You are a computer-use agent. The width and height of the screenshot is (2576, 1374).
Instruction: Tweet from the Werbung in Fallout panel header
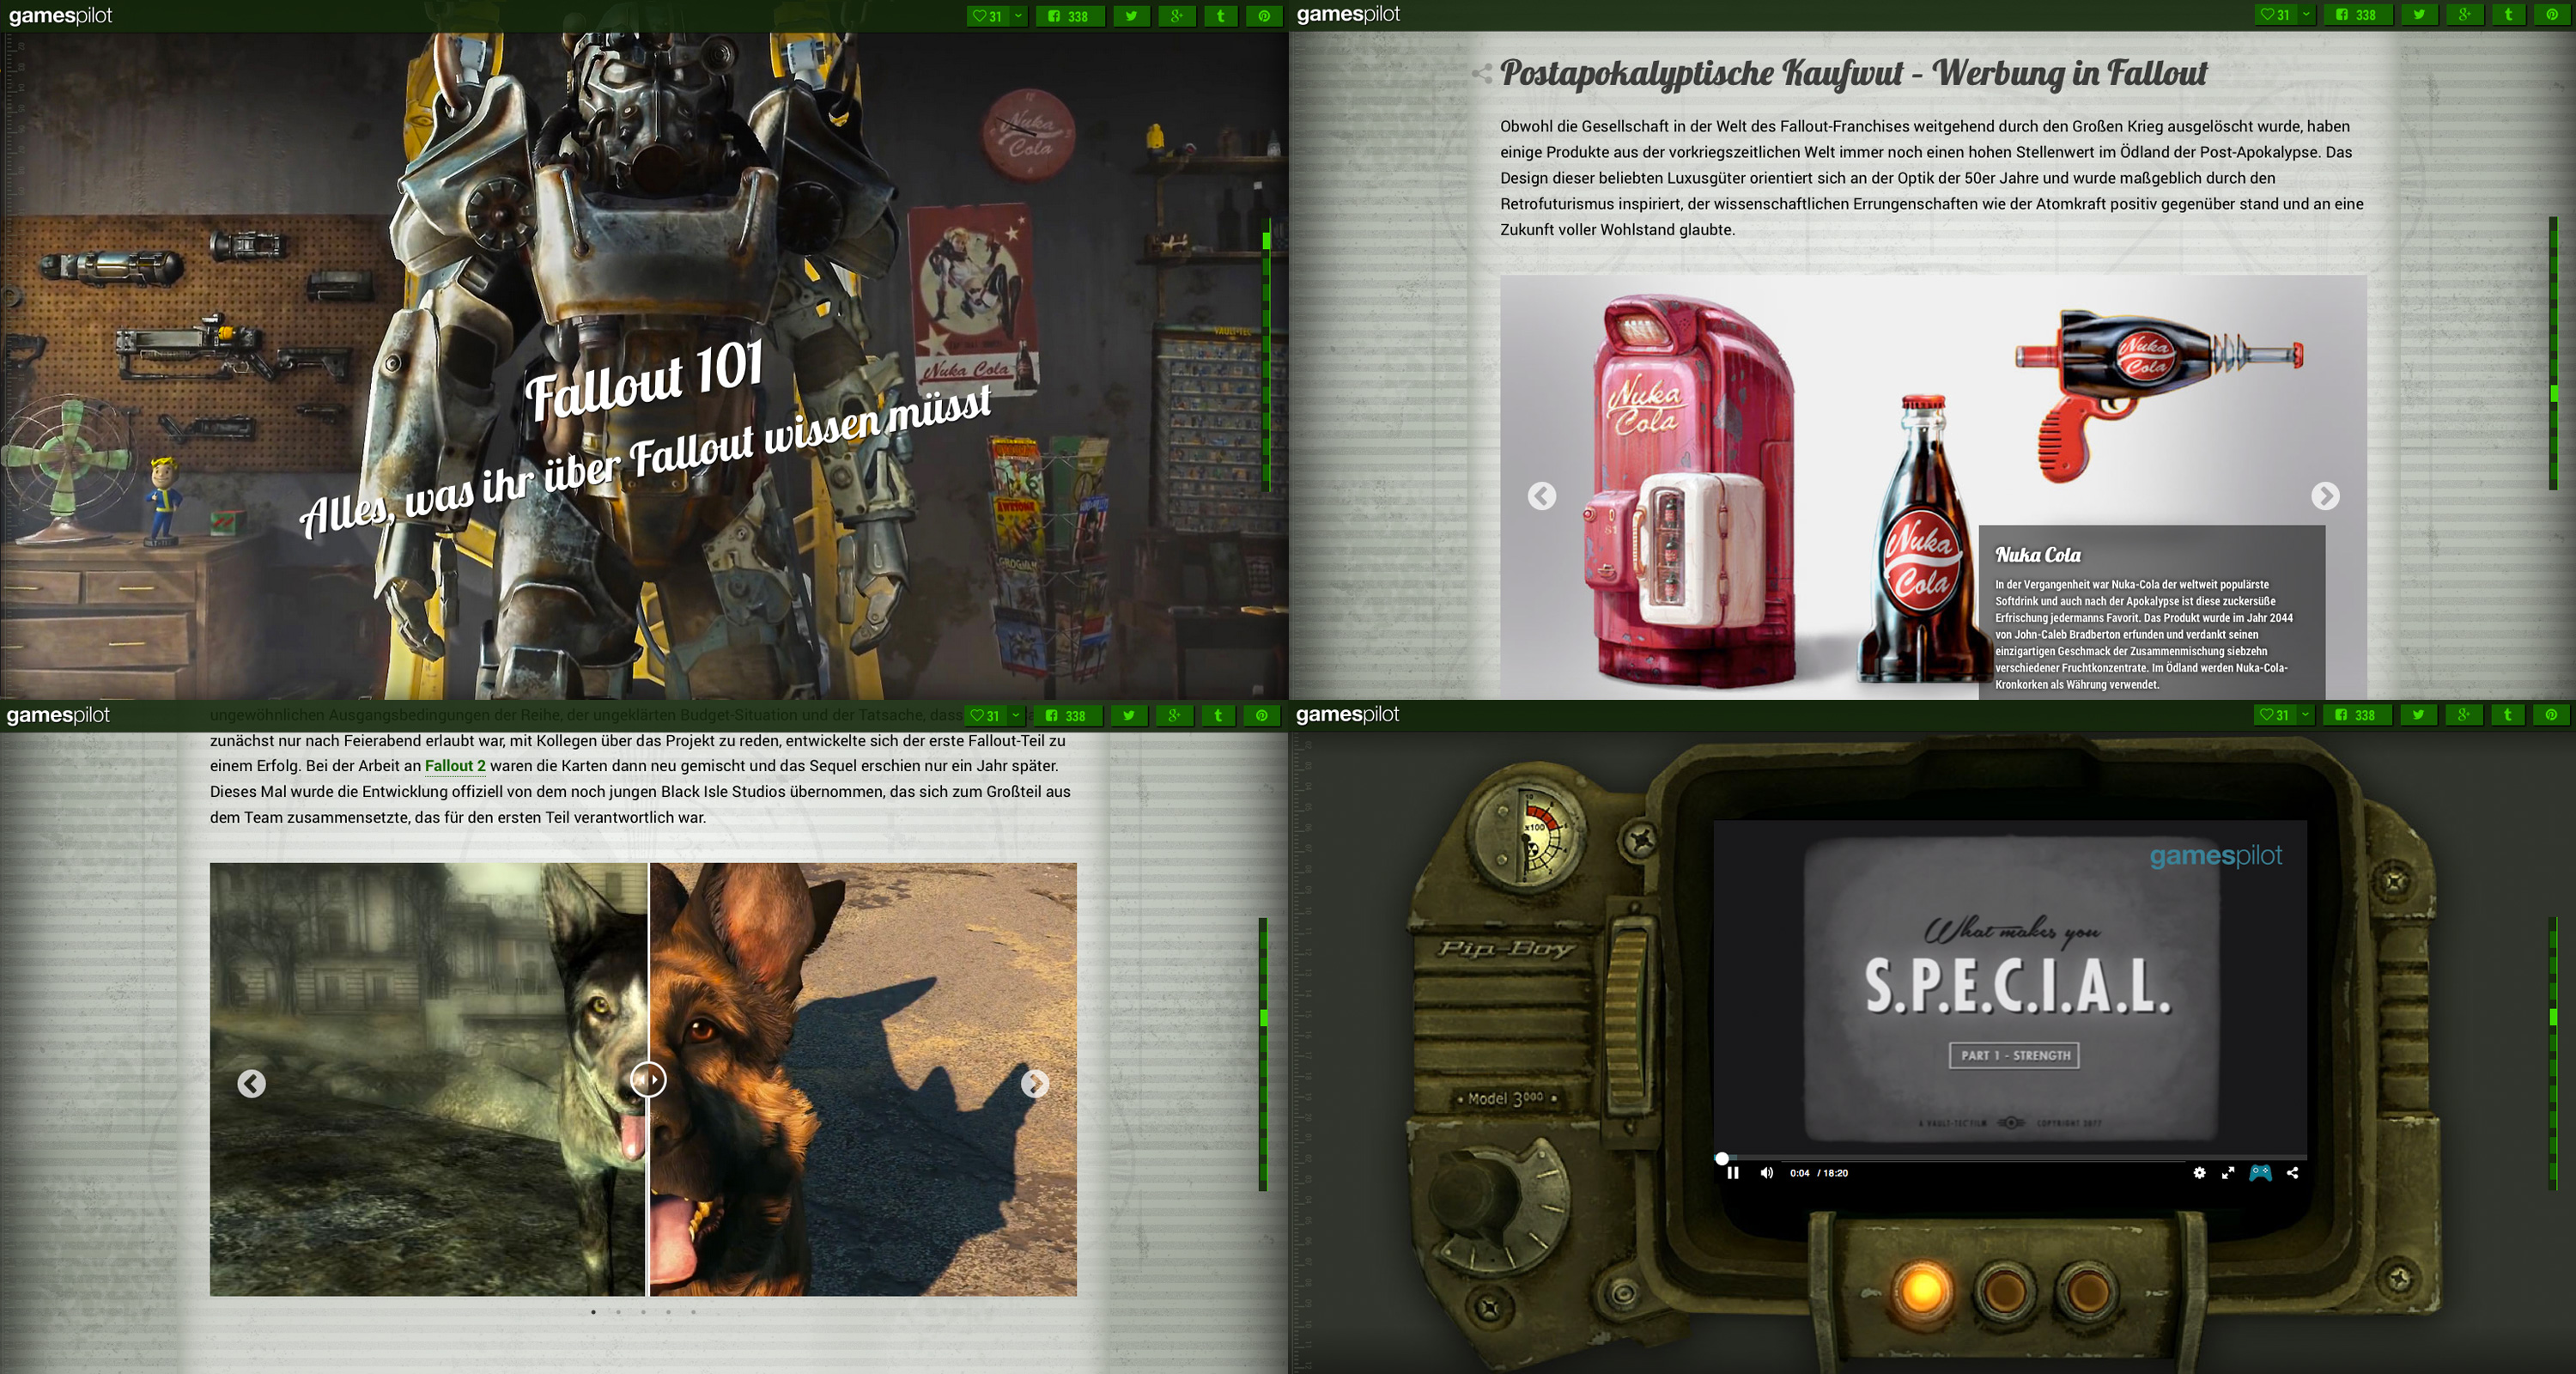coord(2419,14)
